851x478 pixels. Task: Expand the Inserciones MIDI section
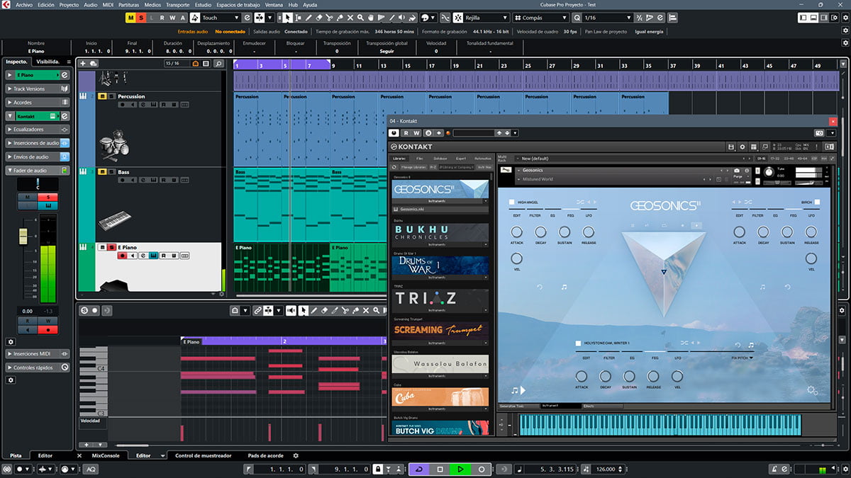[x=38, y=353]
